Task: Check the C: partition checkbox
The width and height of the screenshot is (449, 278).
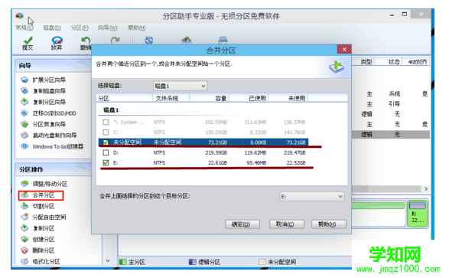Action: point(106,132)
